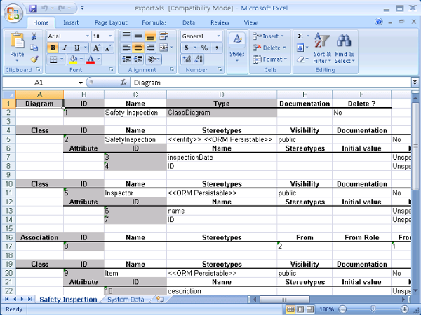Zoom out with the minus button

(x=342, y=309)
